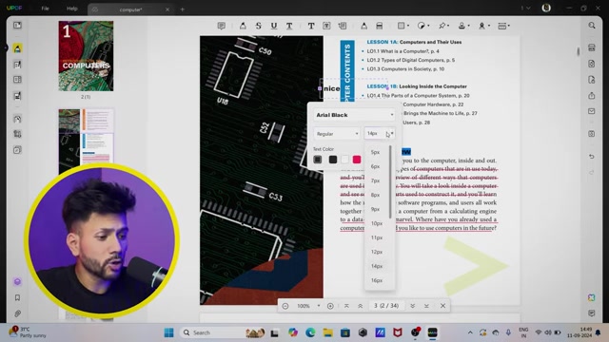Select the eraser tool
Image resolution: width=609 pixels, height=342 pixels.
[x=380, y=26]
